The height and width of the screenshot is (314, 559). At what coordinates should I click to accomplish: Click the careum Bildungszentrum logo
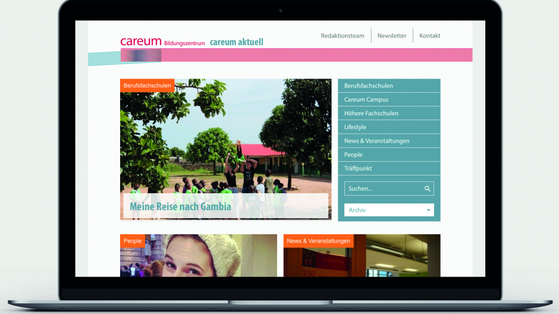pyautogui.click(x=162, y=42)
